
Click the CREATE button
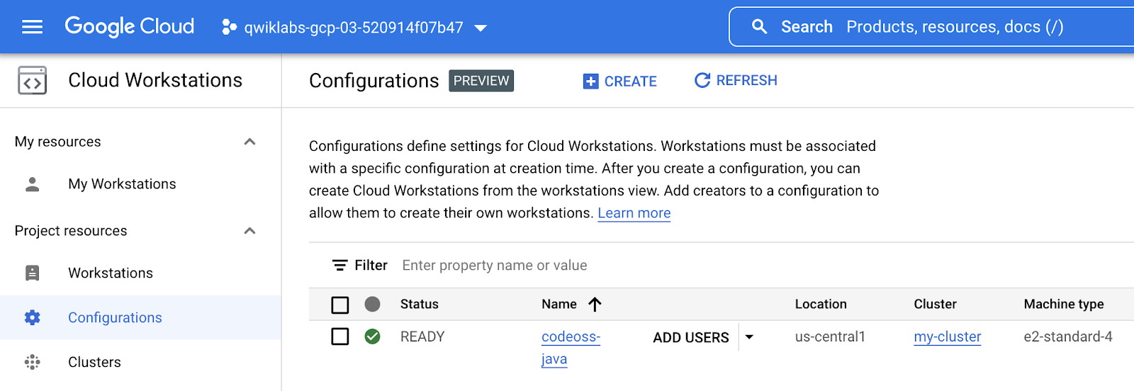[x=620, y=81]
